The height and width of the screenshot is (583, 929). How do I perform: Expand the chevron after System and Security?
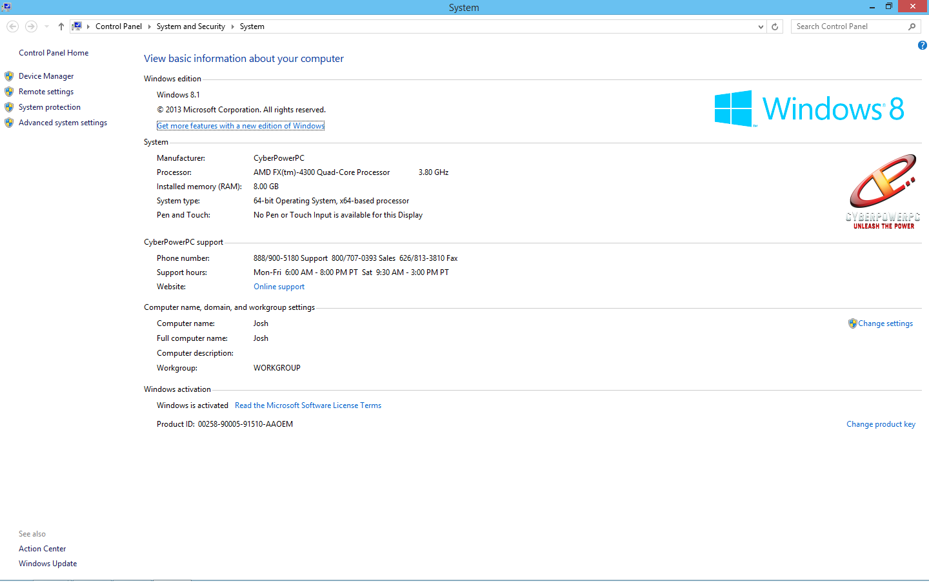(x=232, y=26)
